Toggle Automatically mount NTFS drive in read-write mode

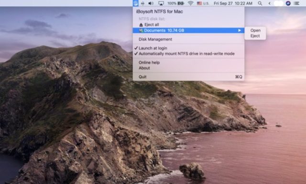pyautogui.click(x=186, y=54)
